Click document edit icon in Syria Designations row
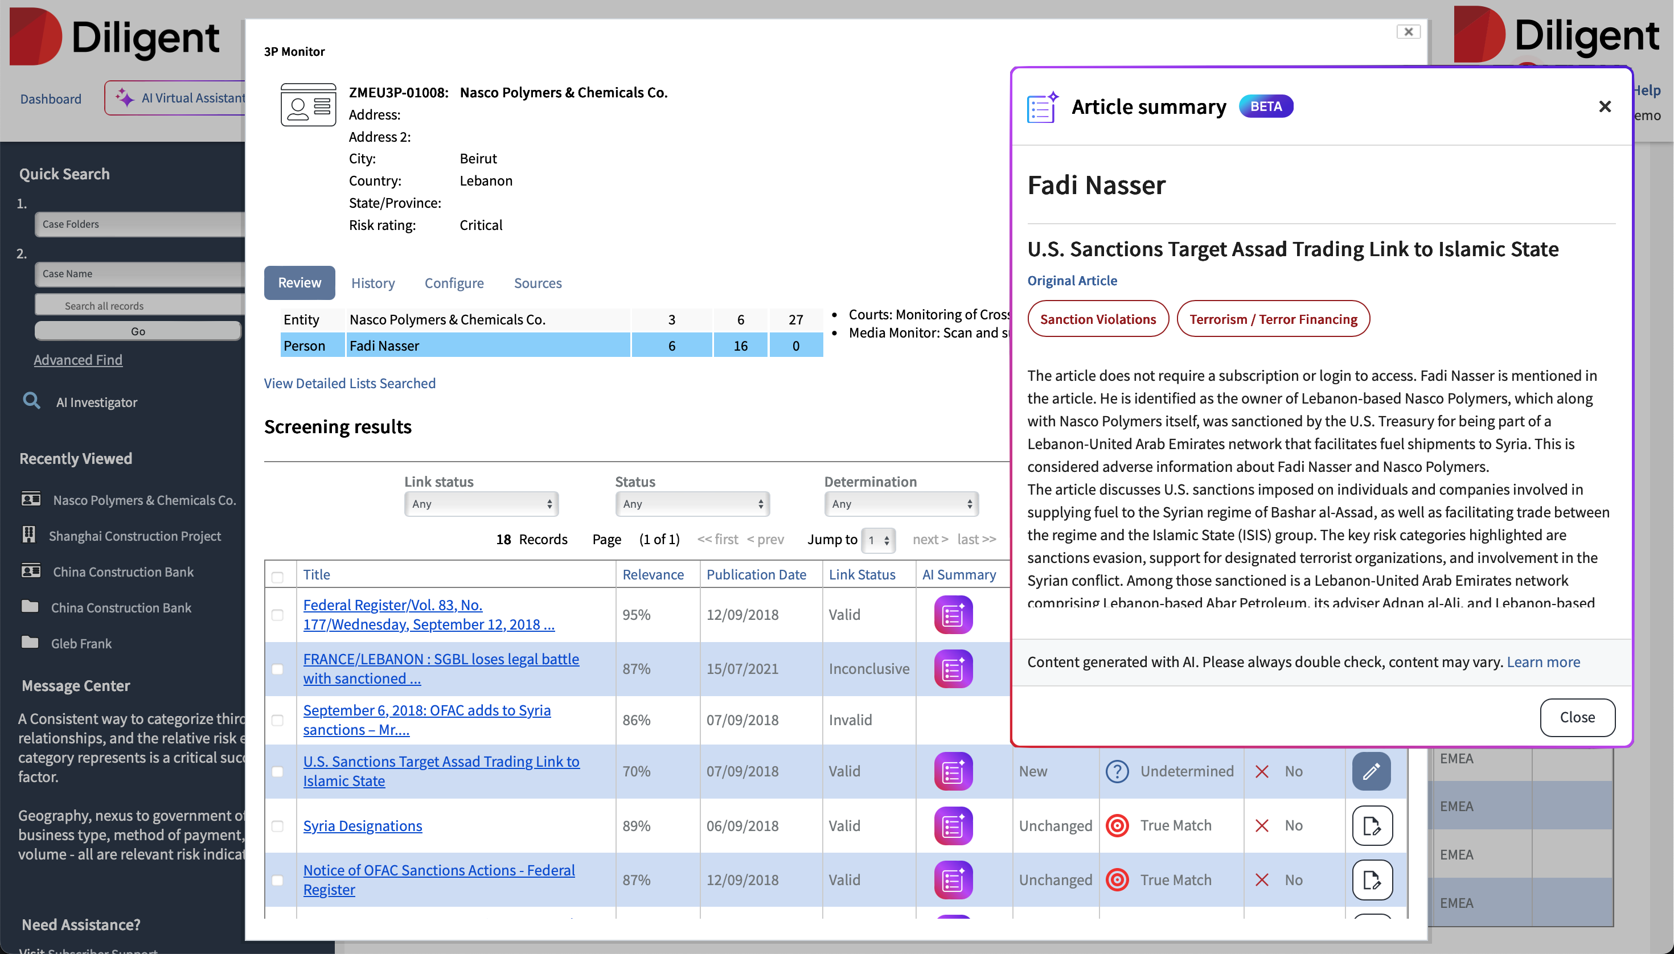This screenshot has height=954, width=1674. [1372, 825]
